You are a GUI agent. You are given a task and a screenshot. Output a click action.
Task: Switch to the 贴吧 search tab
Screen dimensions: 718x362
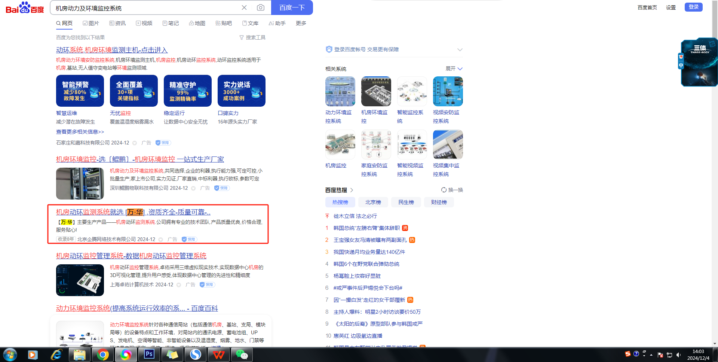(224, 23)
